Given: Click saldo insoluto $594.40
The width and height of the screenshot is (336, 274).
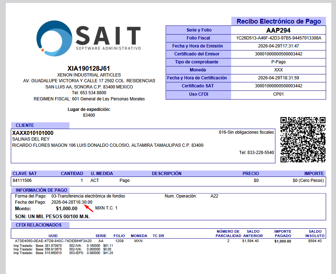Looking at the screenshot, I should click(x=315, y=241).
